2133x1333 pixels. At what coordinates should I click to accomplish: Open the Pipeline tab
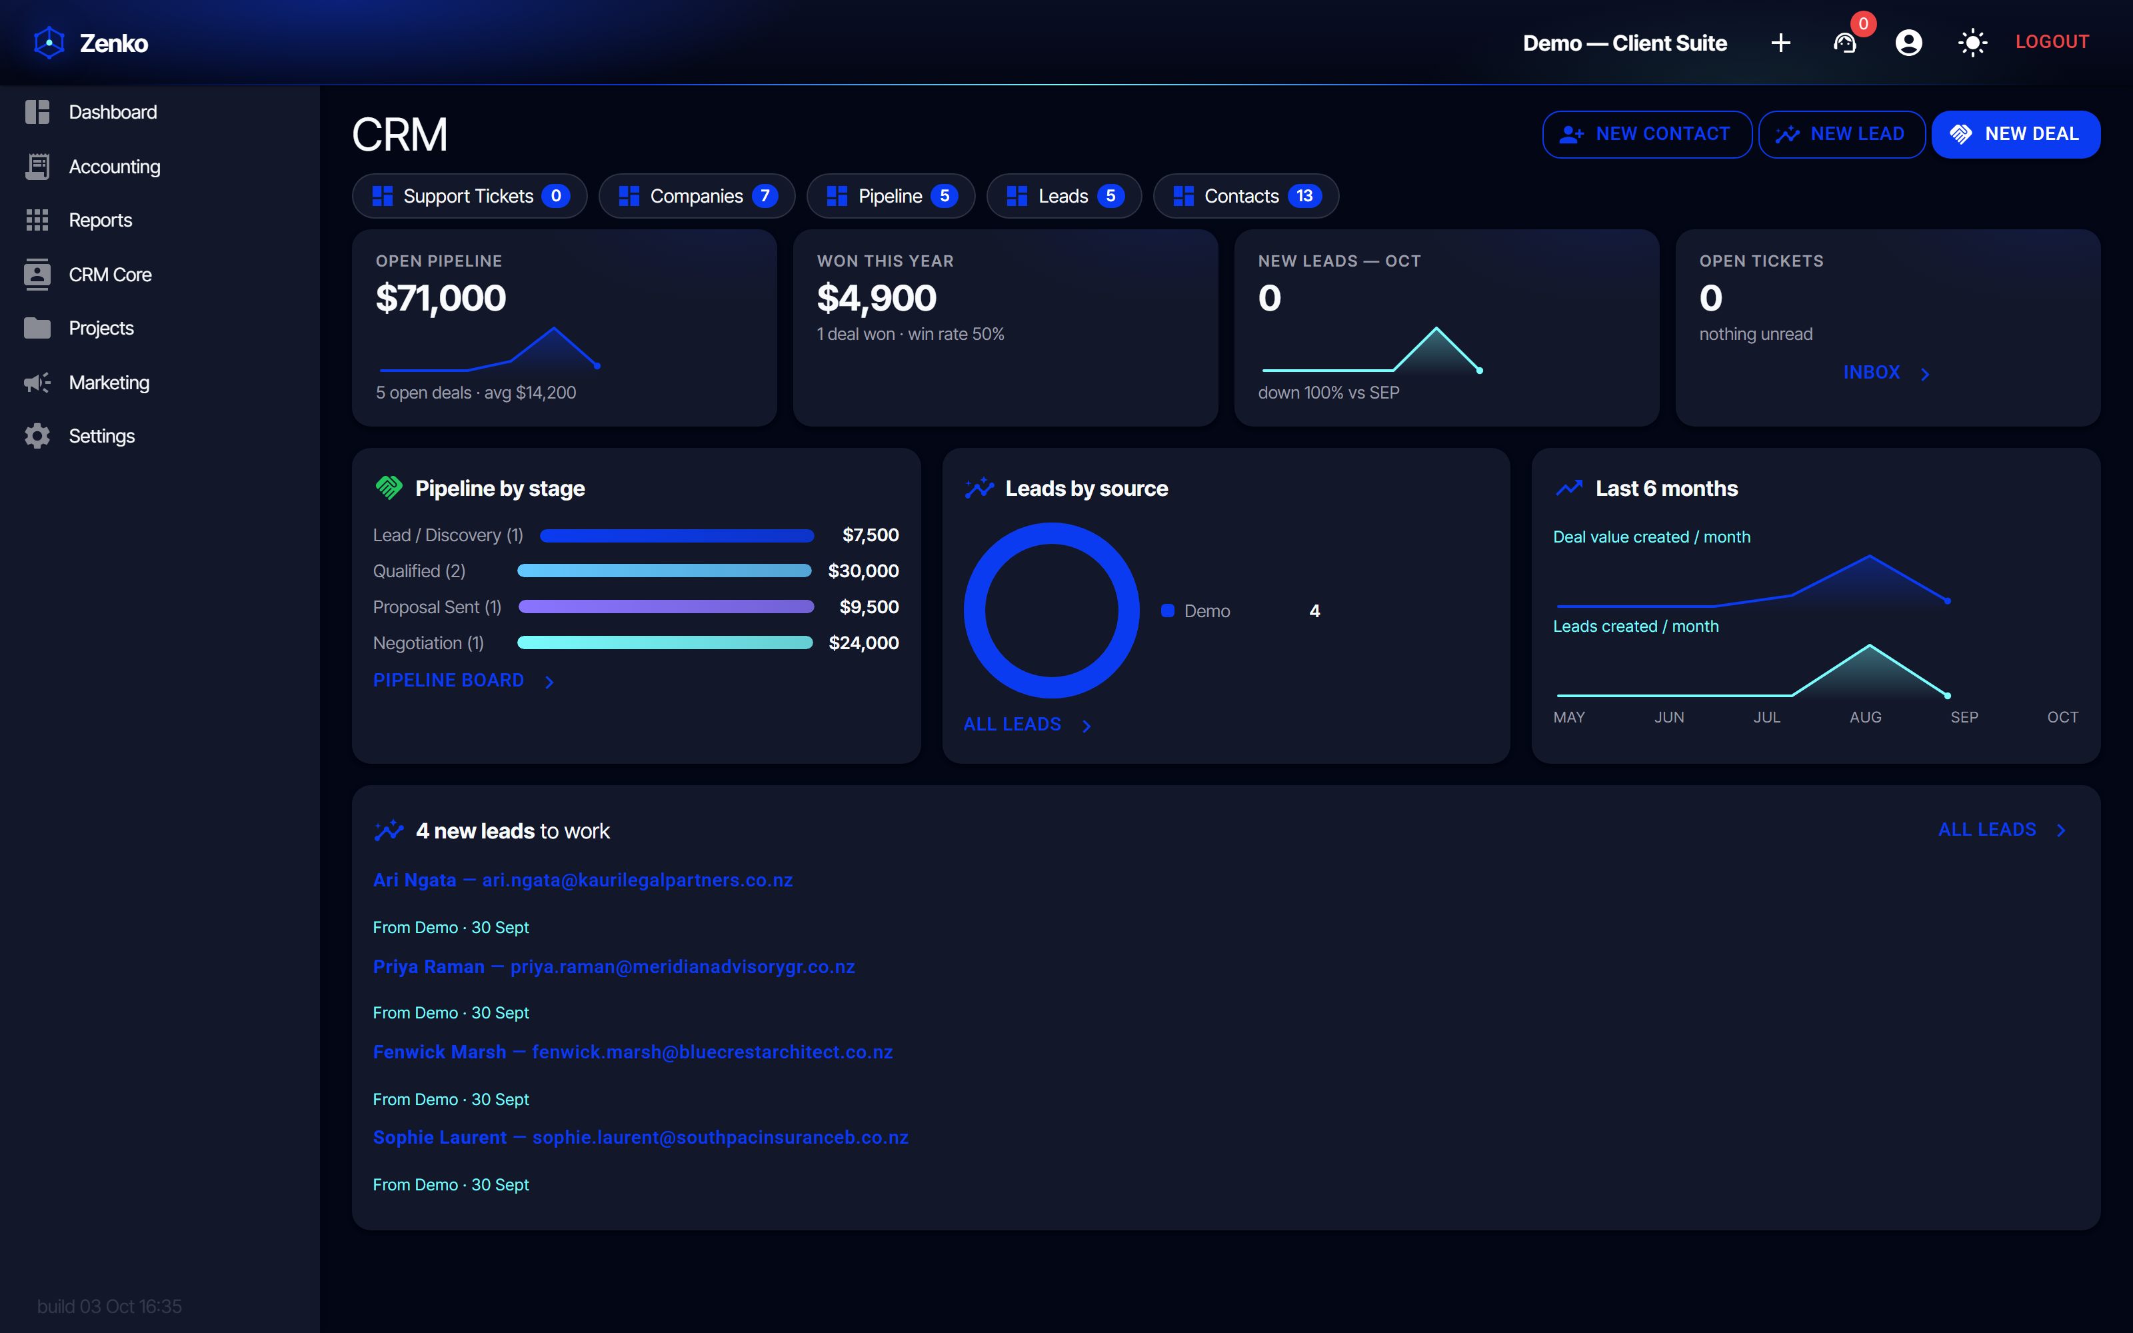[891, 196]
